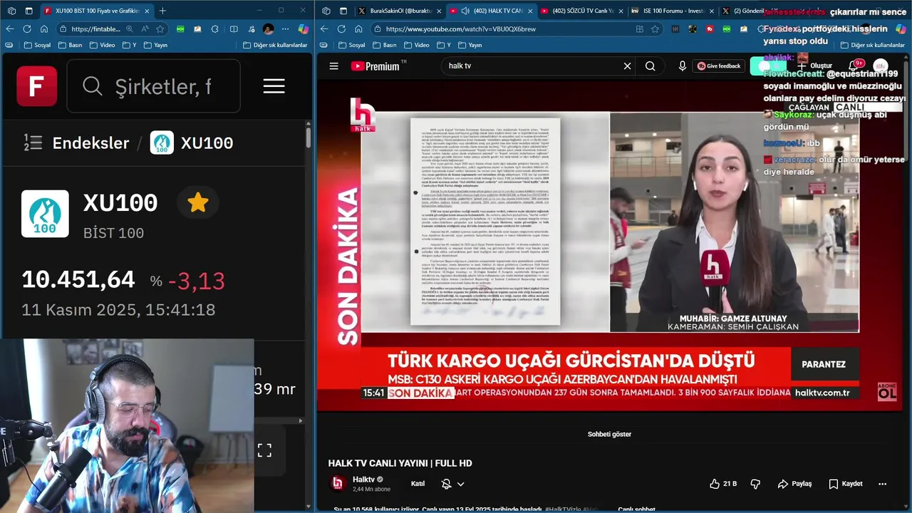Open the three-dot settings menu in the left browser
Viewport: 912px width, 513px height.
(x=285, y=28)
